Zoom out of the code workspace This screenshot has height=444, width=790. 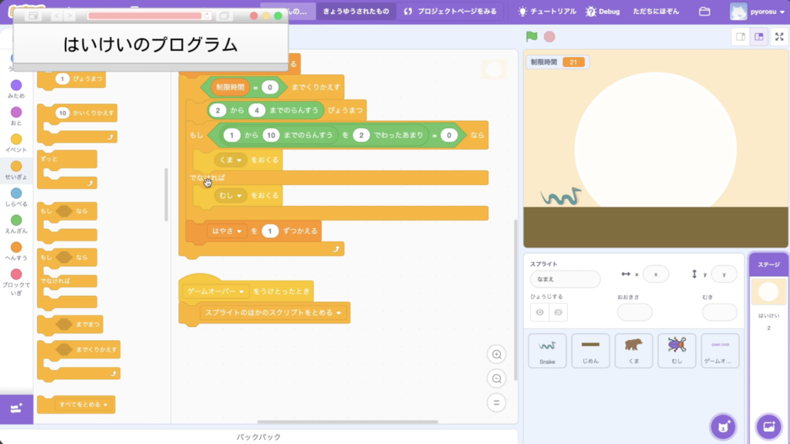(x=497, y=378)
